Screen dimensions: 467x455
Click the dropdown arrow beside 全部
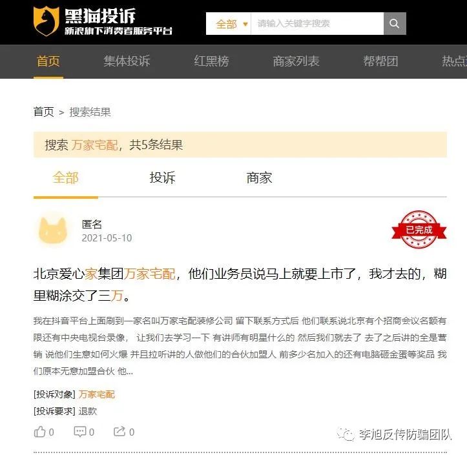pyautogui.click(x=245, y=24)
